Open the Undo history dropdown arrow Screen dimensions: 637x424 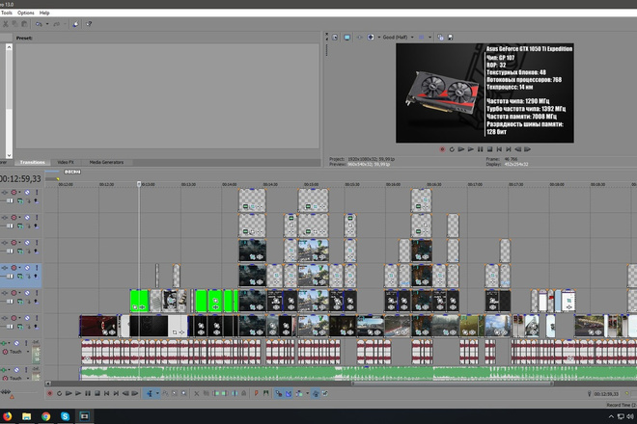(x=47, y=24)
